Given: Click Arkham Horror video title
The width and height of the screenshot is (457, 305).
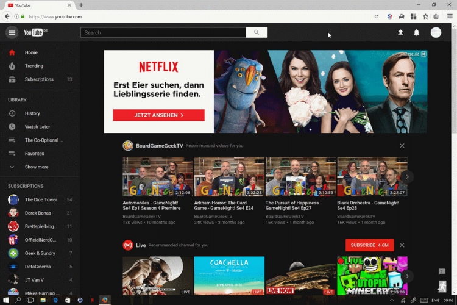Looking at the screenshot, I should tap(224, 206).
